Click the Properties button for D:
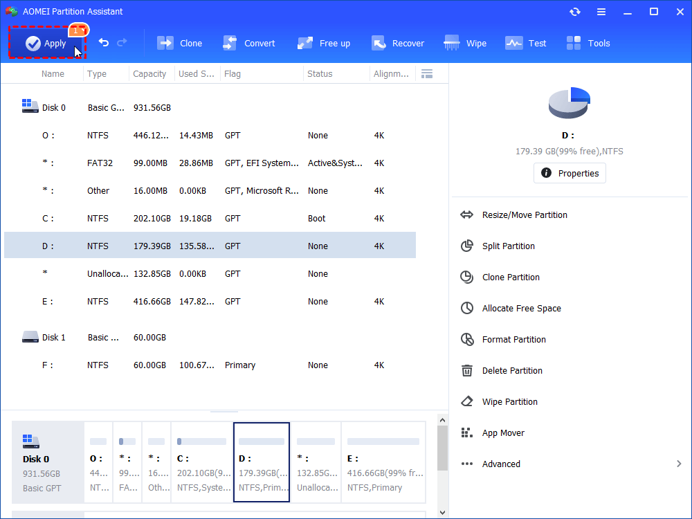This screenshot has width=692, height=519. [570, 173]
